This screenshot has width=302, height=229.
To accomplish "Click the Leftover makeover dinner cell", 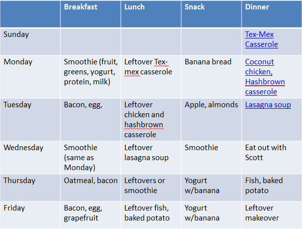I will [x=272, y=215].
